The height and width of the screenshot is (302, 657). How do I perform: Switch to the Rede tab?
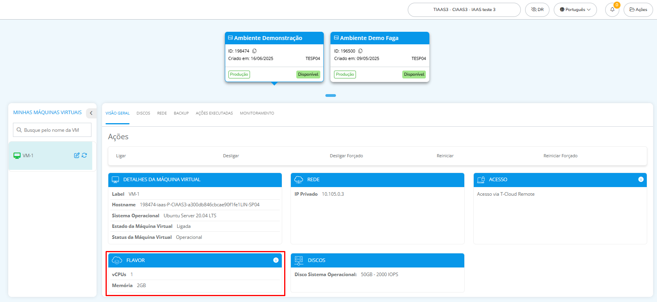click(162, 113)
